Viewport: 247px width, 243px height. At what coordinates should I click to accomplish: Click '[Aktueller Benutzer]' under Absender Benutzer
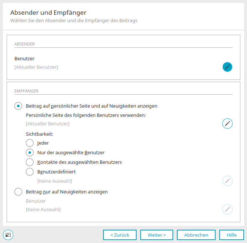pos(36,67)
